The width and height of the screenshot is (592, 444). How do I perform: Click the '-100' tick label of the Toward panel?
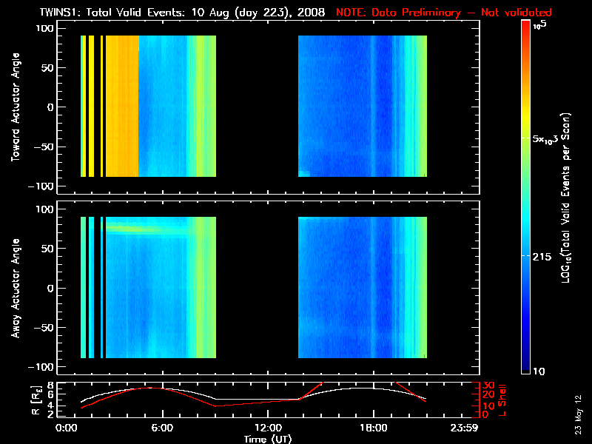point(41,186)
